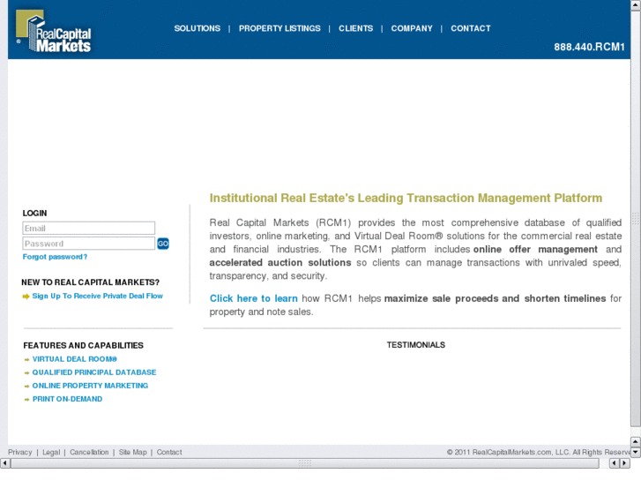Click the 2011 RealCapitalMarkets.com copyright text

coord(538,452)
